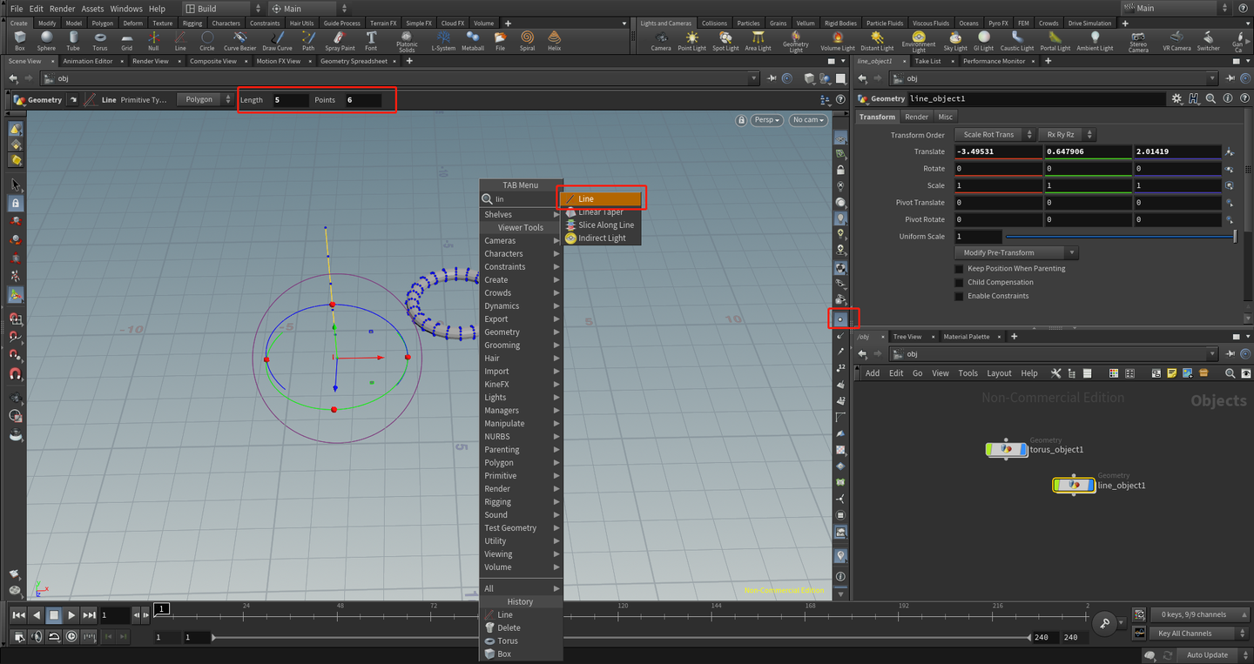The width and height of the screenshot is (1254, 664).
Task: Select the Metaball shelf tool
Action: (x=473, y=40)
